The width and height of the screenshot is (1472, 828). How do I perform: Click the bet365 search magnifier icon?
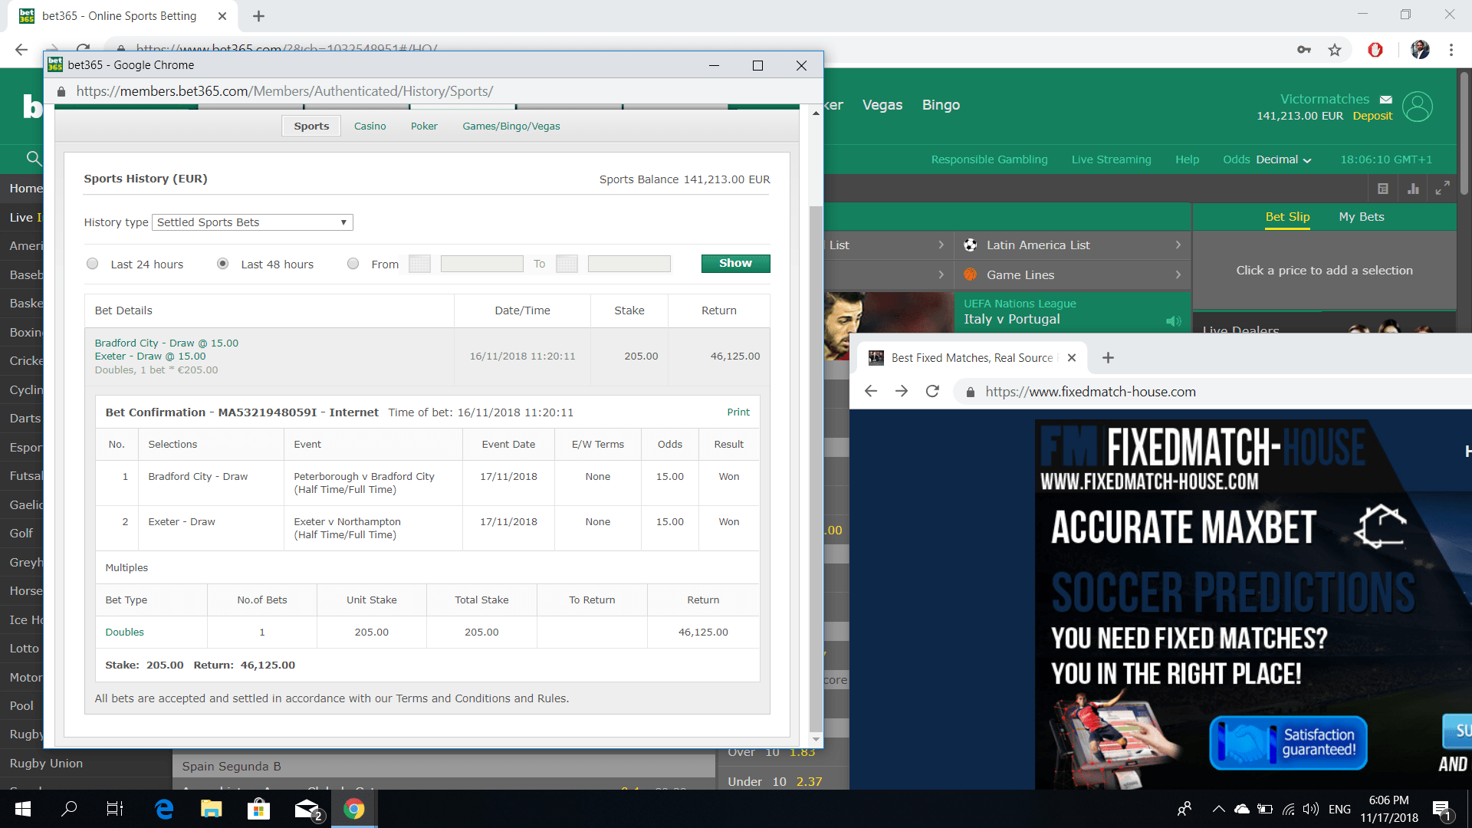click(x=33, y=159)
